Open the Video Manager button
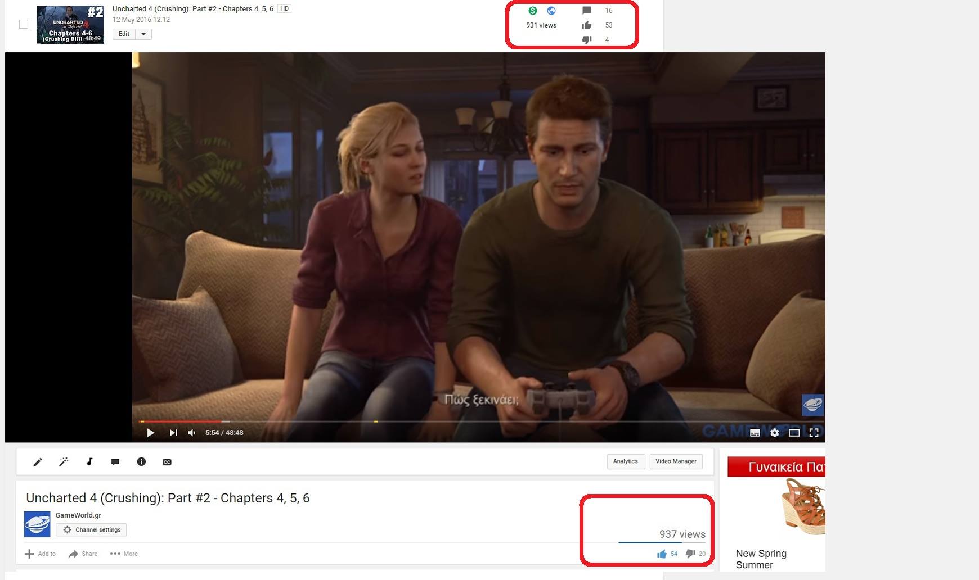This screenshot has width=979, height=580. point(676,461)
